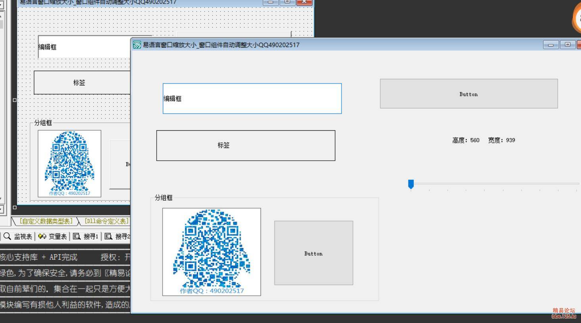581x323 pixels.
Task: Open the 搜寻1 tab
Action: click(x=85, y=236)
